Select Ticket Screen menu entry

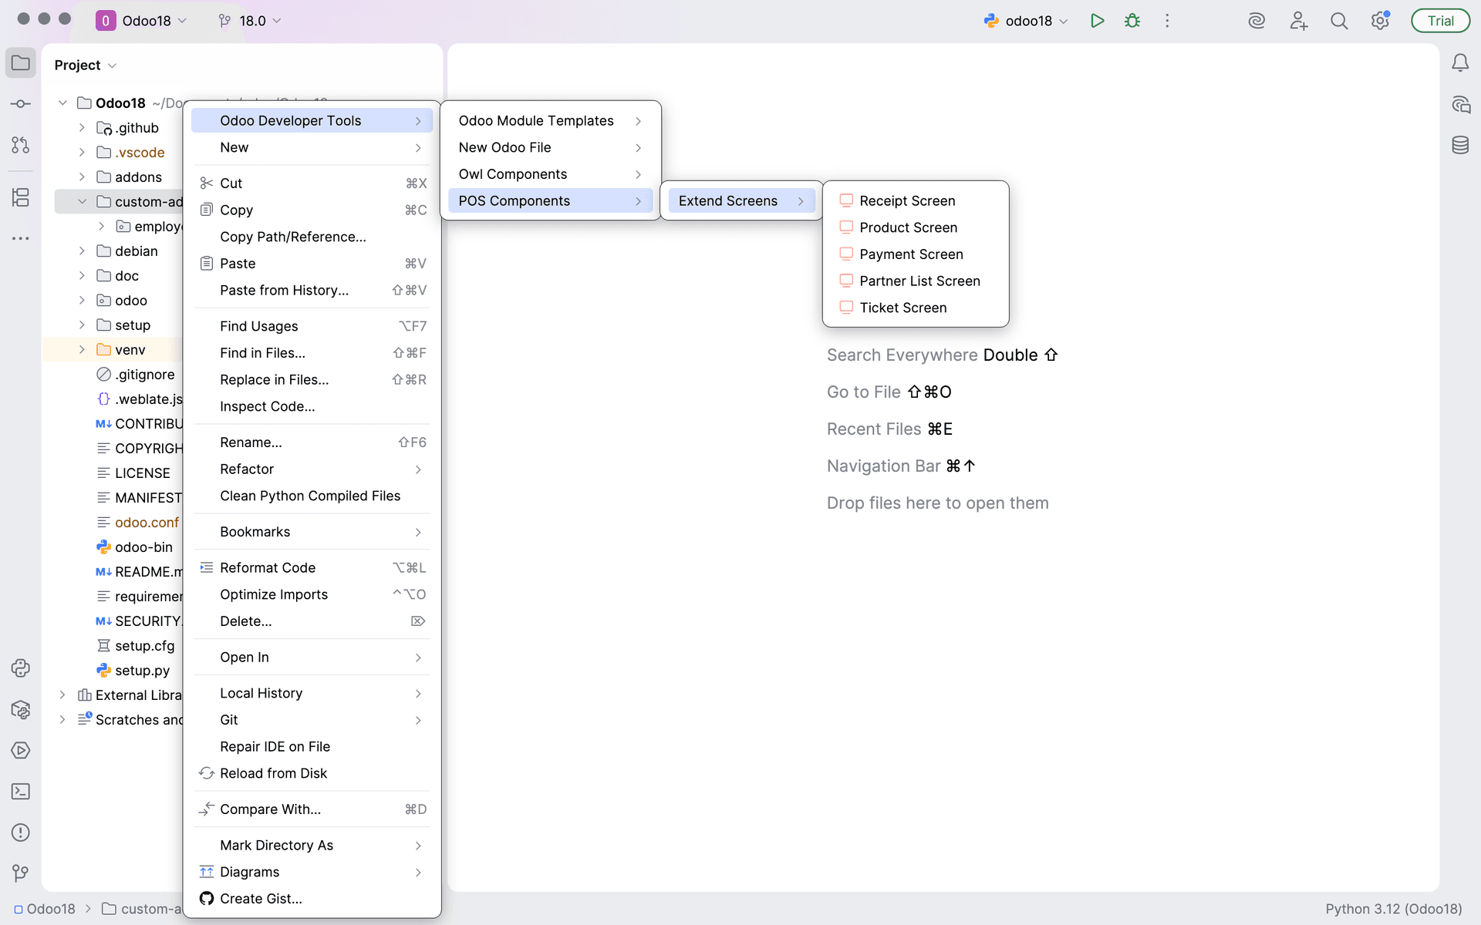[x=902, y=308]
